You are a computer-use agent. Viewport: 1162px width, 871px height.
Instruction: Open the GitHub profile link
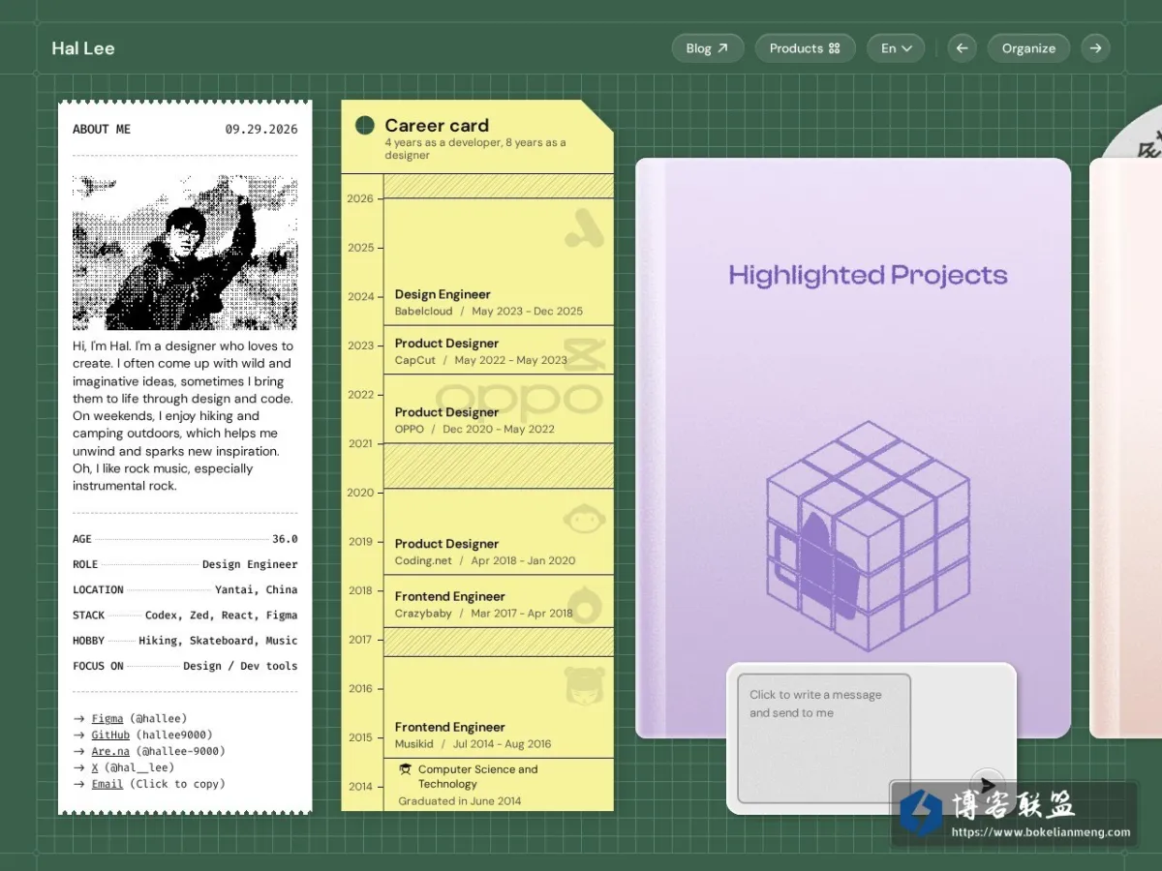point(110,736)
